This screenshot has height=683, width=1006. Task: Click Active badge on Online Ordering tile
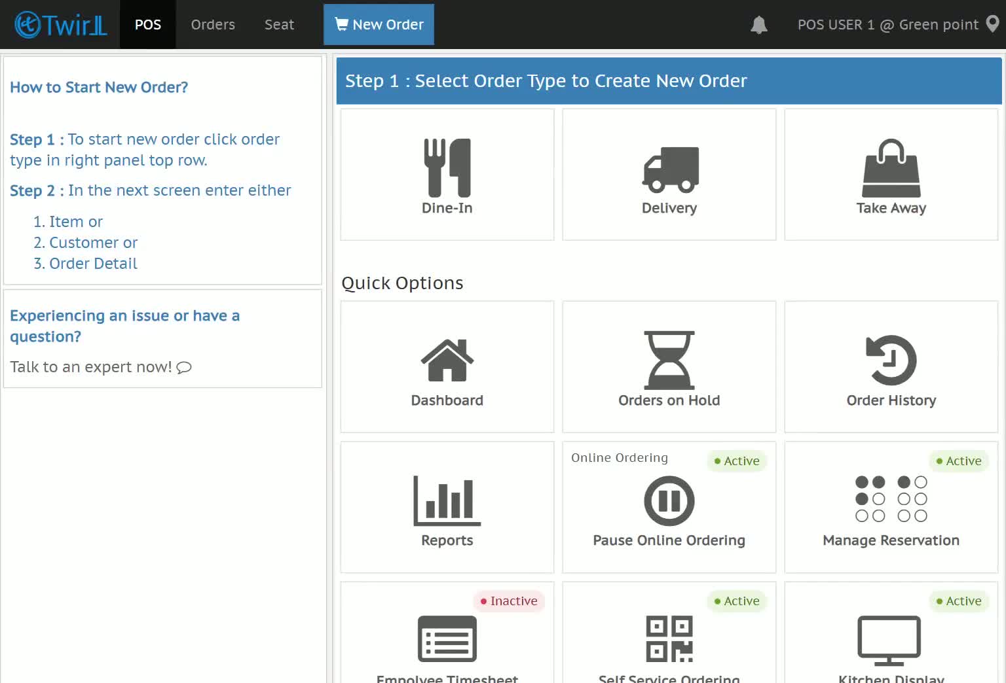point(737,461)
